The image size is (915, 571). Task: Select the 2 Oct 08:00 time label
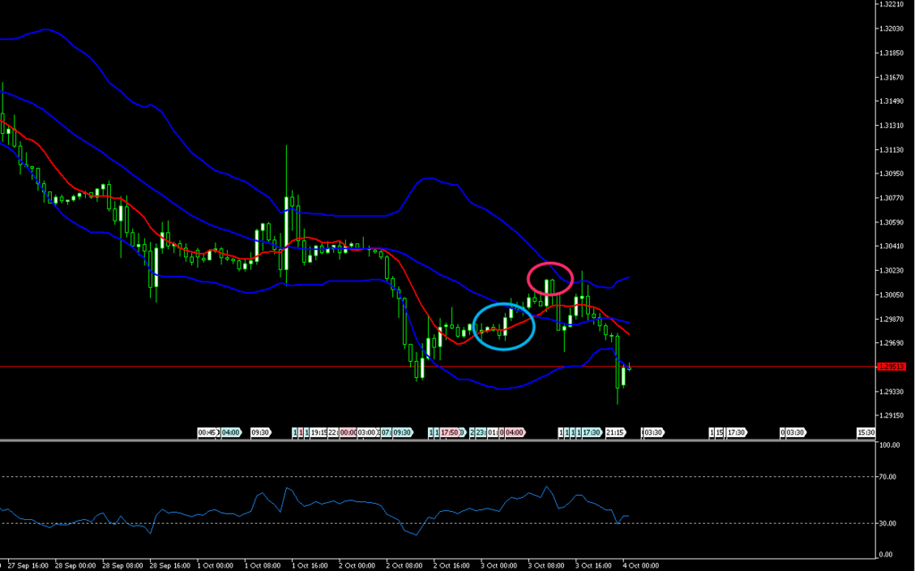click(x=405, y=566)
